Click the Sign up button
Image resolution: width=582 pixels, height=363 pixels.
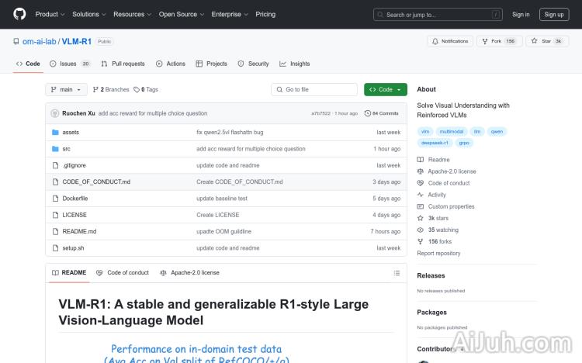point(554,14)
